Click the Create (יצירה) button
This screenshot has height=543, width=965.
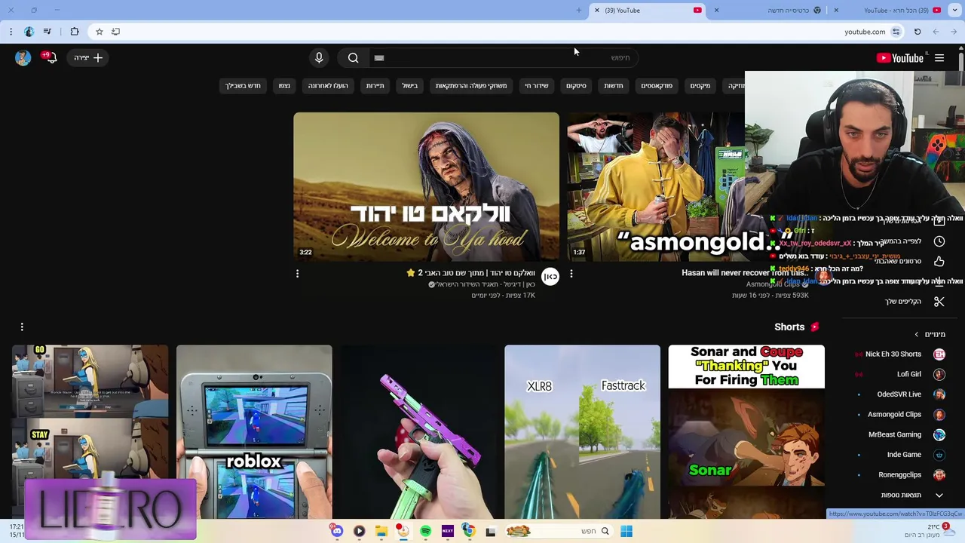pos(88,58)
